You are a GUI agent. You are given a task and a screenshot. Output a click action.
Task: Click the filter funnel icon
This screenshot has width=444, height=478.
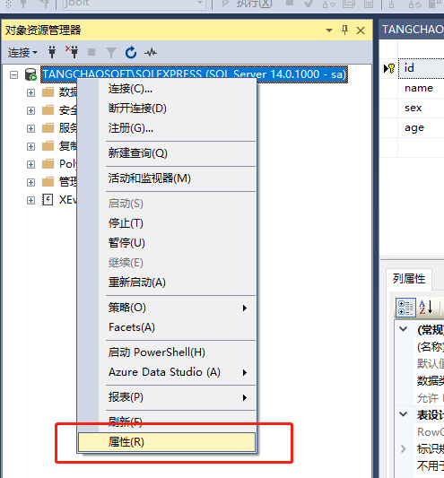click(111, 53)
